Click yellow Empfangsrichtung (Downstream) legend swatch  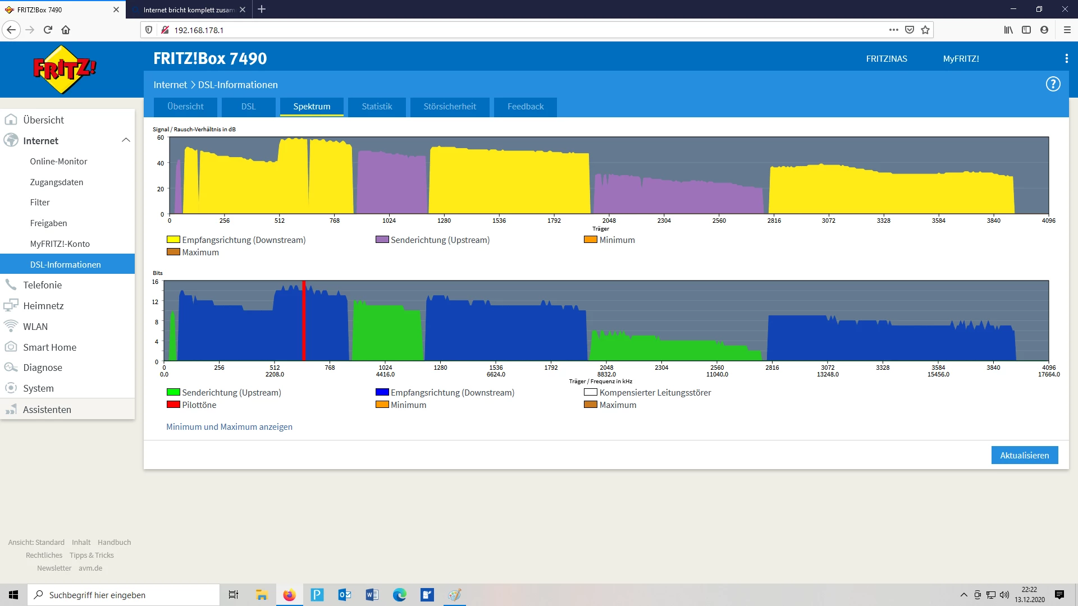pos(173,240)
